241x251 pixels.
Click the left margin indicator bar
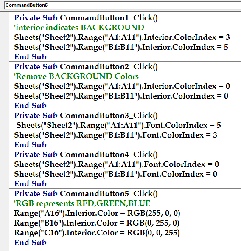tap(5, 131)
